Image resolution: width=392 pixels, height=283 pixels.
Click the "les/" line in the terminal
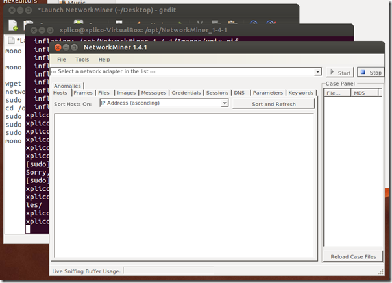[x=34, y=205]
